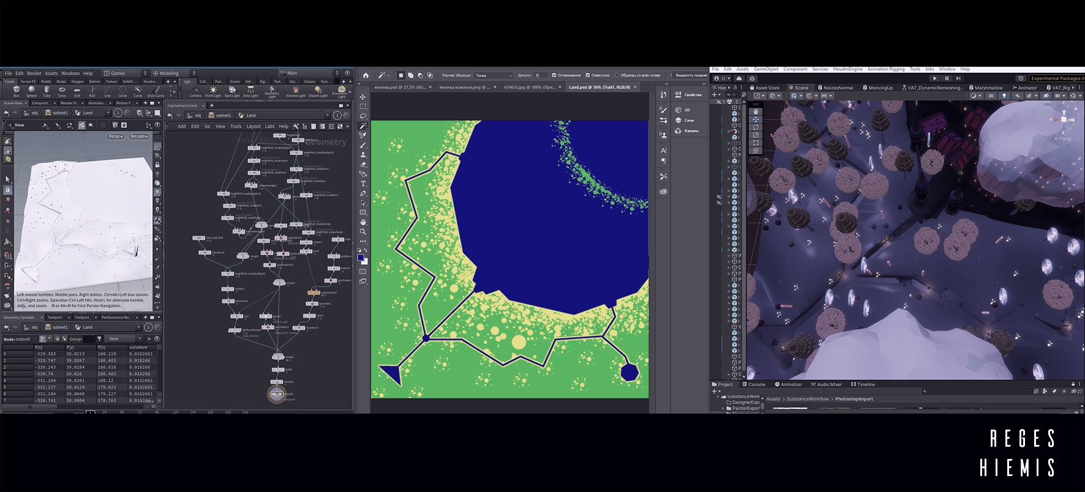Screen dimensions: 1085x492
Task: Select the Type tool in Photoshop
Action: pos(363,184)
